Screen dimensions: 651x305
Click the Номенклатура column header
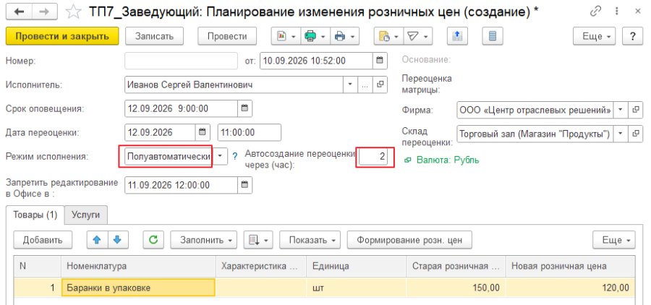tap(138, 267)
